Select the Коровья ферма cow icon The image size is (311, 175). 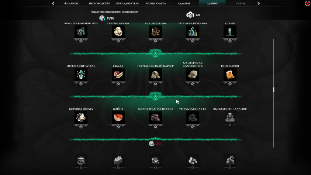(81, 118)
